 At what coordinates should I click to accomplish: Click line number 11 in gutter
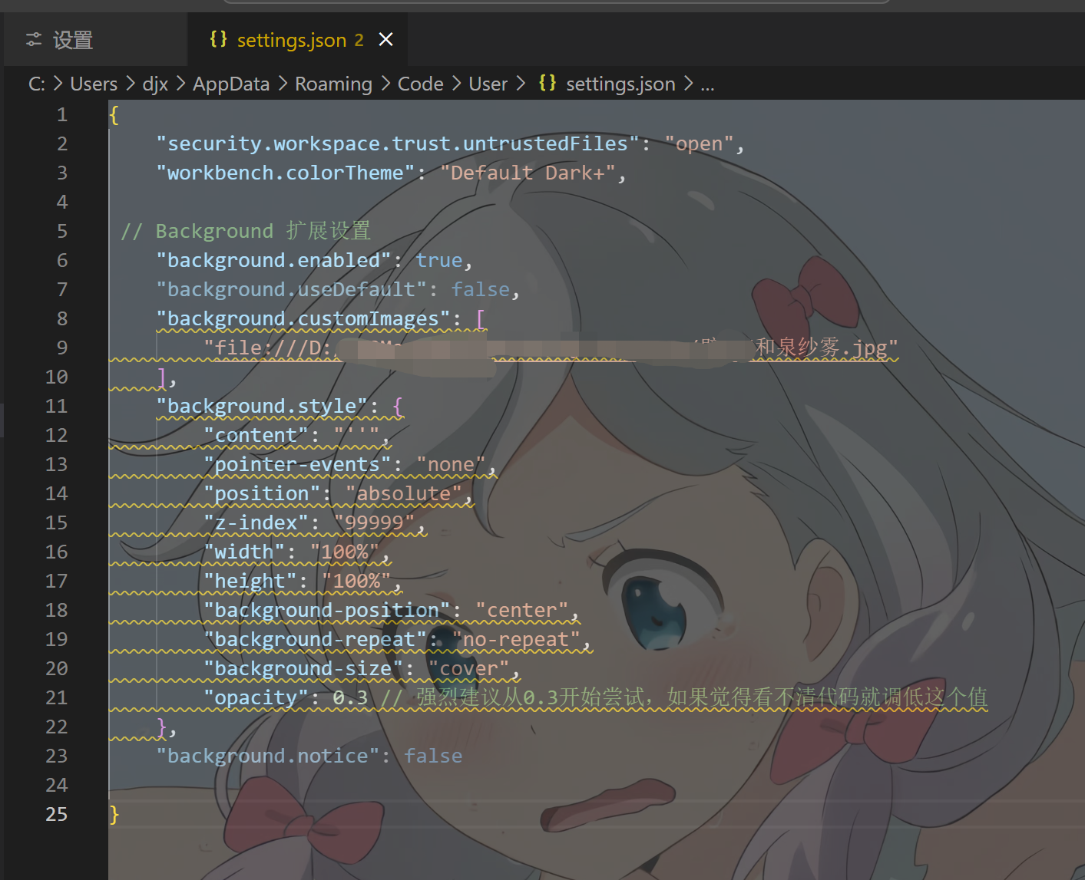point(57,407)
